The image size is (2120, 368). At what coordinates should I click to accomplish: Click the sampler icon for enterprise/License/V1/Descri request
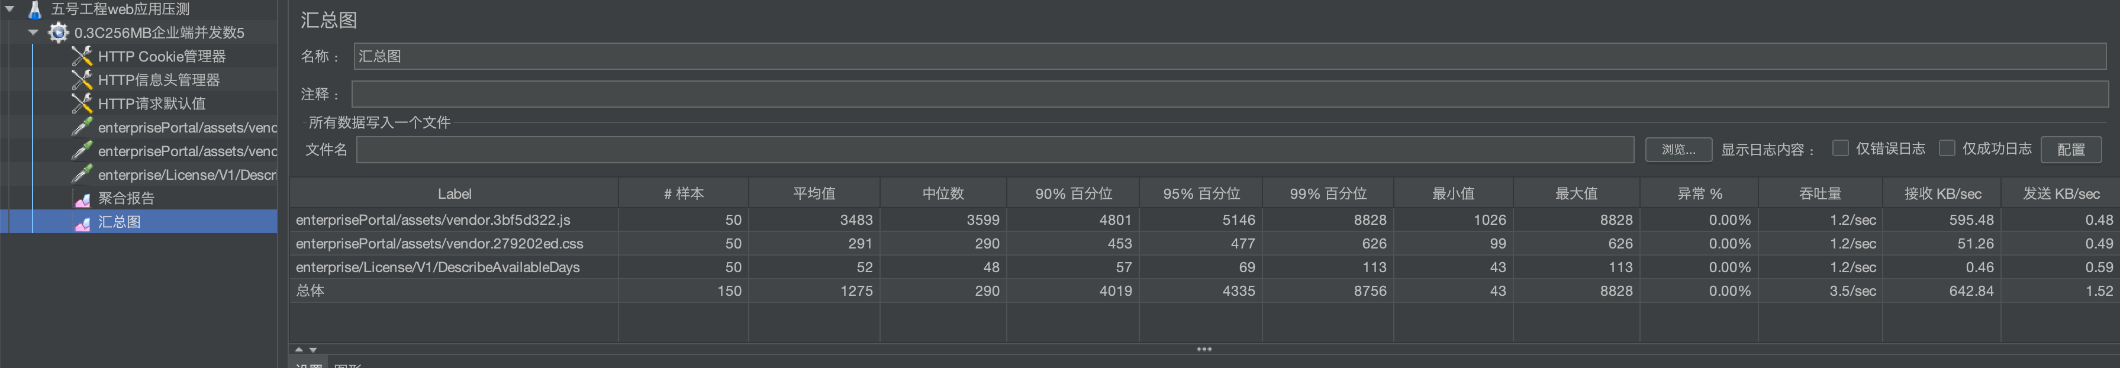[x=82, y=175]
